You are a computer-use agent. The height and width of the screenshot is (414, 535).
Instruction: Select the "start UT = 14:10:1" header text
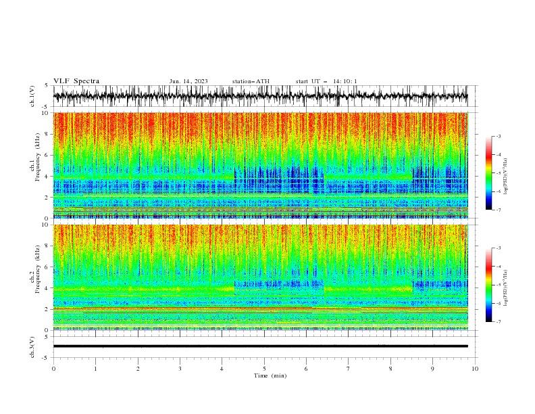[x=326, y=81]
